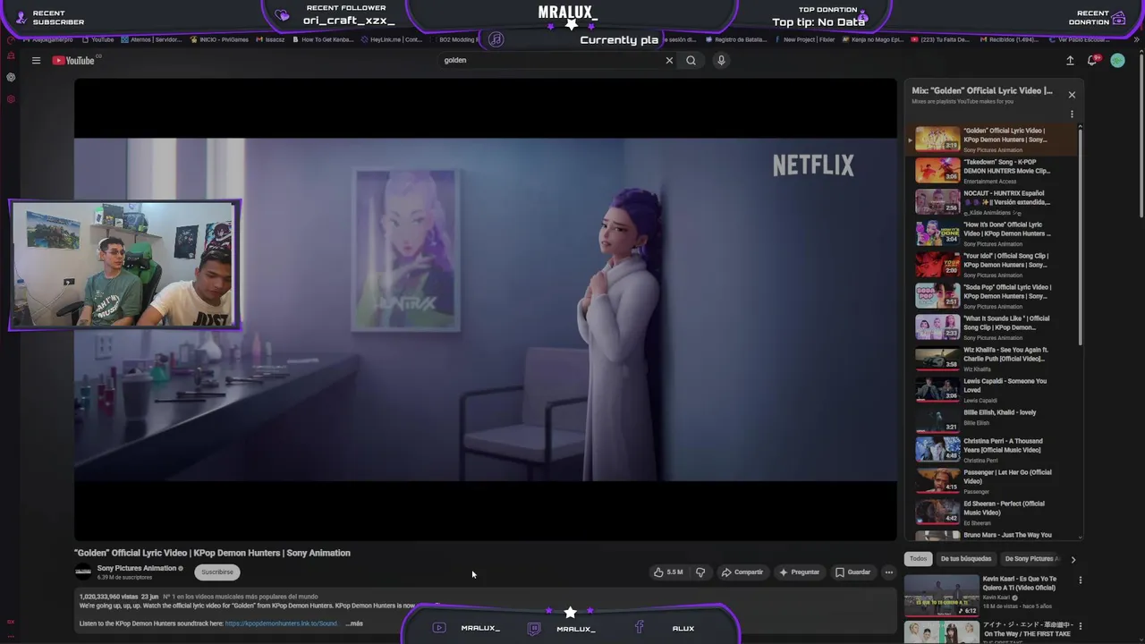This screenshot has width=1145, height=644.
Task: Play "Soda Pop" lyric video
Action: coord(992,295)
